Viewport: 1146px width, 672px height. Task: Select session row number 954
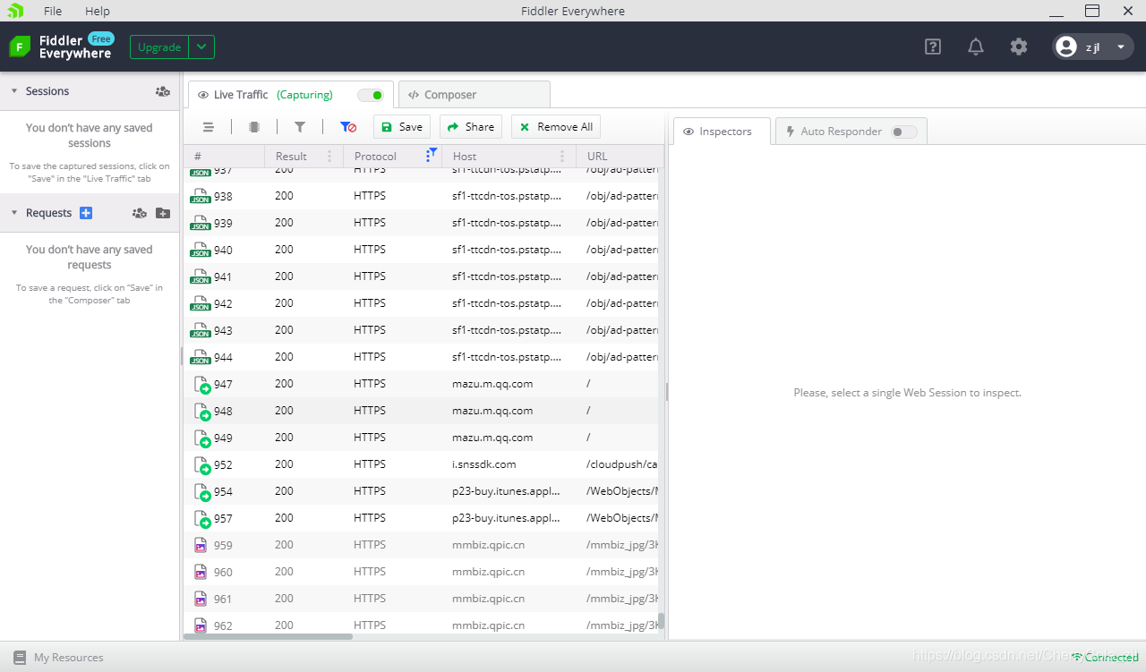click(421, 491)
